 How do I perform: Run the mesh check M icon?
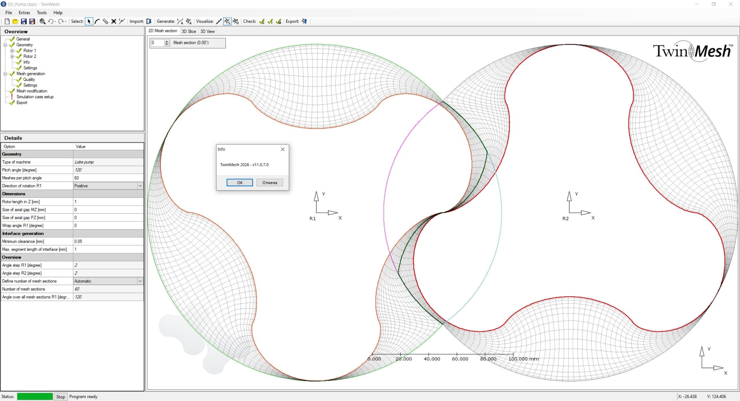[278, 21]
